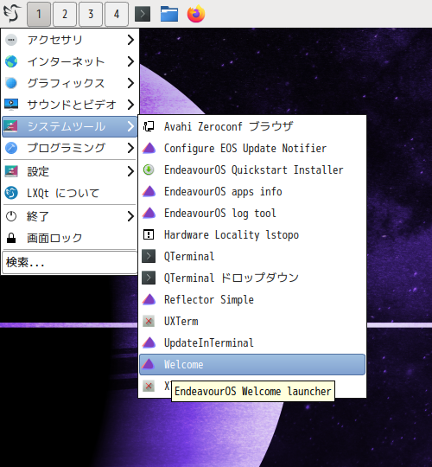Image resolution: width=432 pixels, height=467 pixels.
Task: Expand the サウンドとビデオ submenu arrow
Action: 130,105
